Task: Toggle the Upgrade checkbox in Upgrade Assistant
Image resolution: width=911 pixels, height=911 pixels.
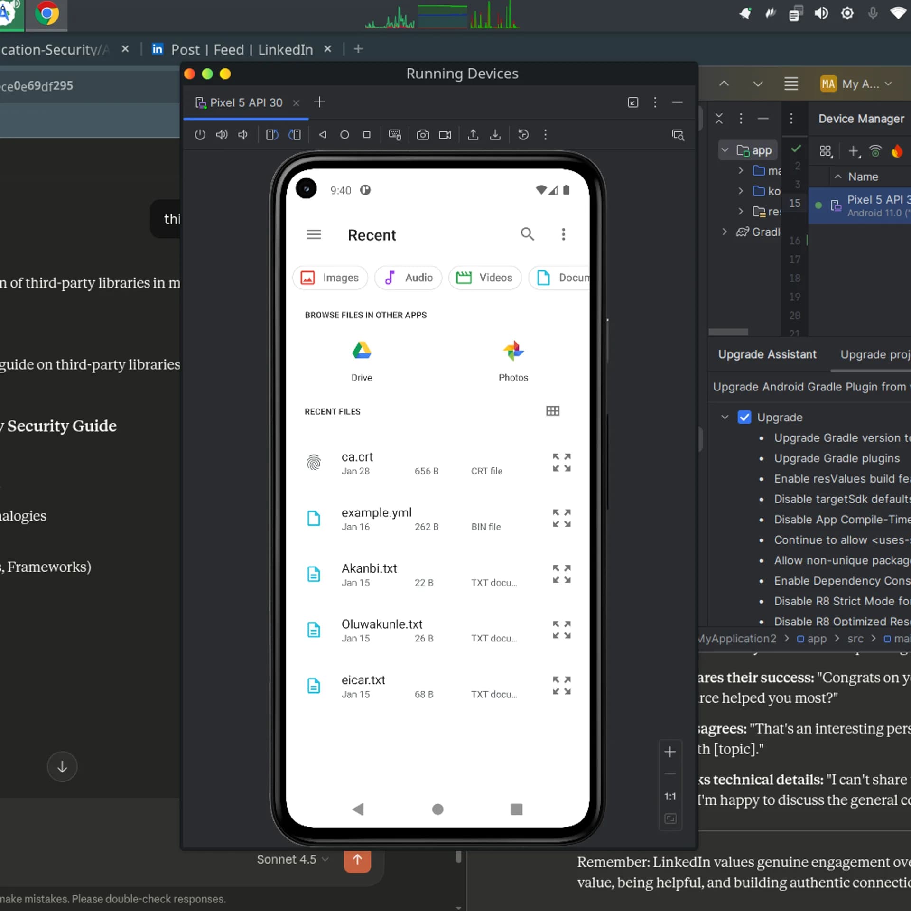Action: tap(744, 417)
